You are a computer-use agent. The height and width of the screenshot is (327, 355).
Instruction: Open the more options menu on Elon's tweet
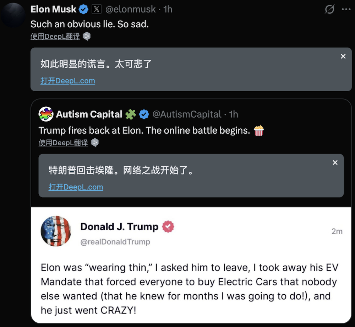click(346, 9)
